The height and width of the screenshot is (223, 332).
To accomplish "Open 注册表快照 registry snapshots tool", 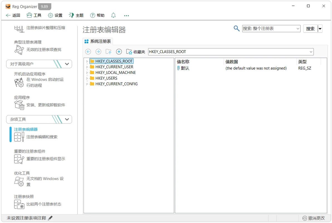I will point(38,202).
